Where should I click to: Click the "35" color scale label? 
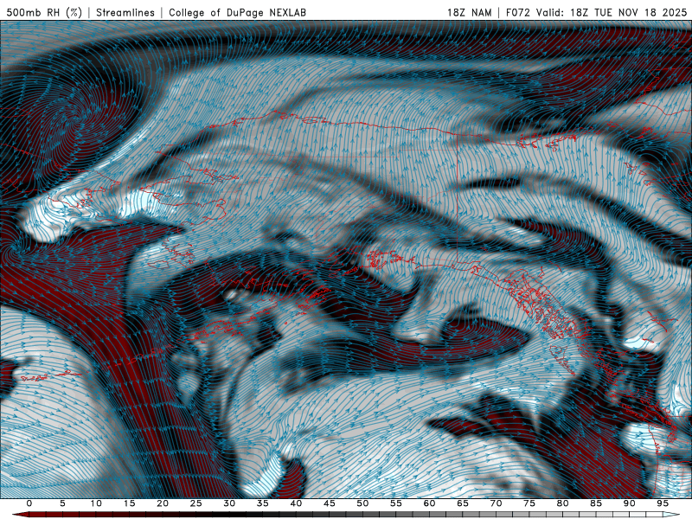click(263, 503)
